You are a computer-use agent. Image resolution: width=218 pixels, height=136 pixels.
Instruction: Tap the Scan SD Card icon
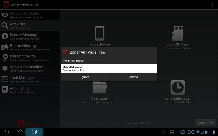coord(178,33)
